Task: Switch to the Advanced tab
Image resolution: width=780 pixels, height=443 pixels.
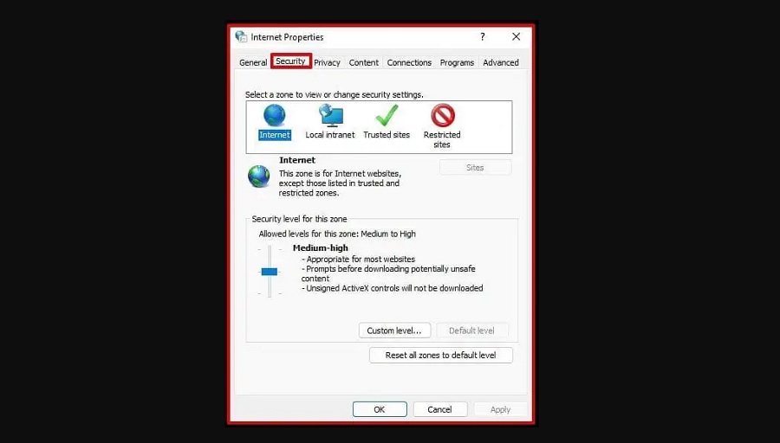Action: pyautogui.click(x=500, y=62)
